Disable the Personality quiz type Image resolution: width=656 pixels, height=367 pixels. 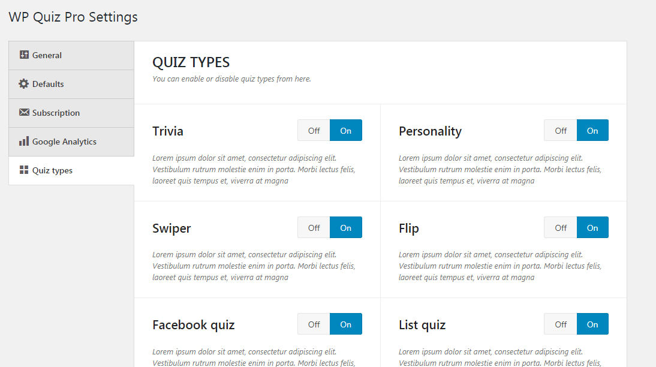point(561,131)
